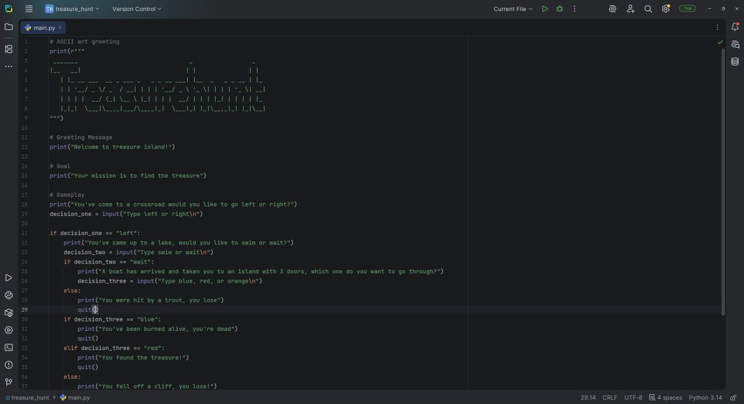Click the 'Type left or right' input line
This screenshot has height=404, width=744.
pyautogui.click(x=126, y=214)
